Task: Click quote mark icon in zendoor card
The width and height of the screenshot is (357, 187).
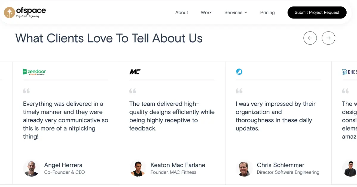Action: point(26,91)
